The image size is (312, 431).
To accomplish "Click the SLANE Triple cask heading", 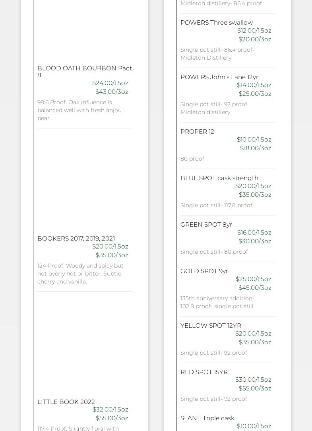I will 207,418.
